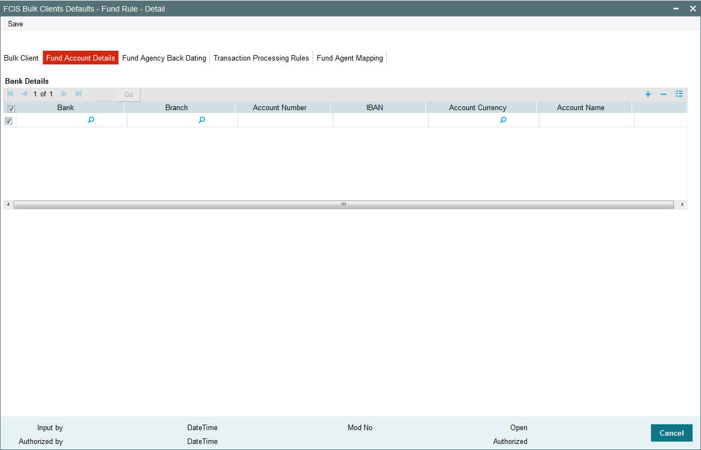701x450 pixels.
Task: Open the Branch lookup search icon
Action: (202, 120)
